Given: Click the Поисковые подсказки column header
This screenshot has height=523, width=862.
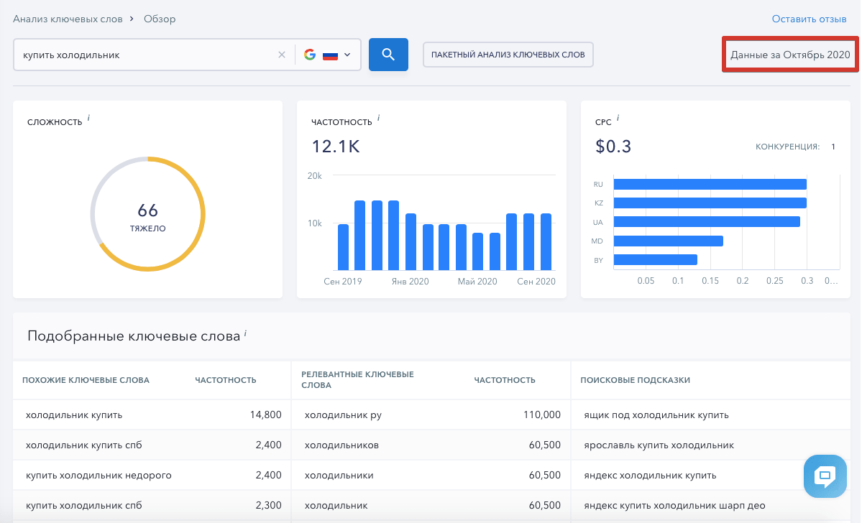Looking at the screenshot, I should click(635, 380).
